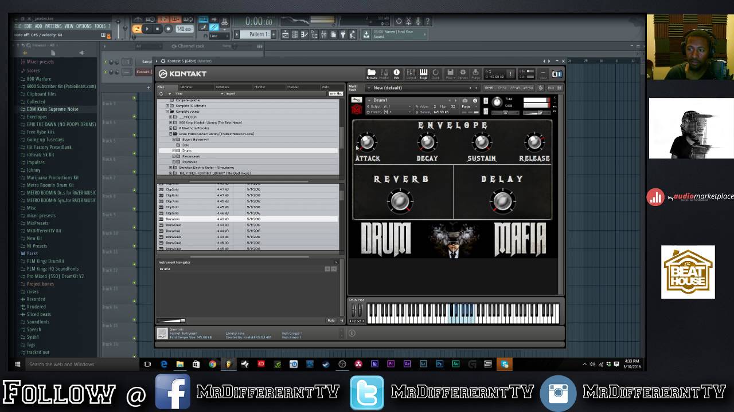
Task: Toggle the Auto button in browser footer
Action: (x=331, y=320)
